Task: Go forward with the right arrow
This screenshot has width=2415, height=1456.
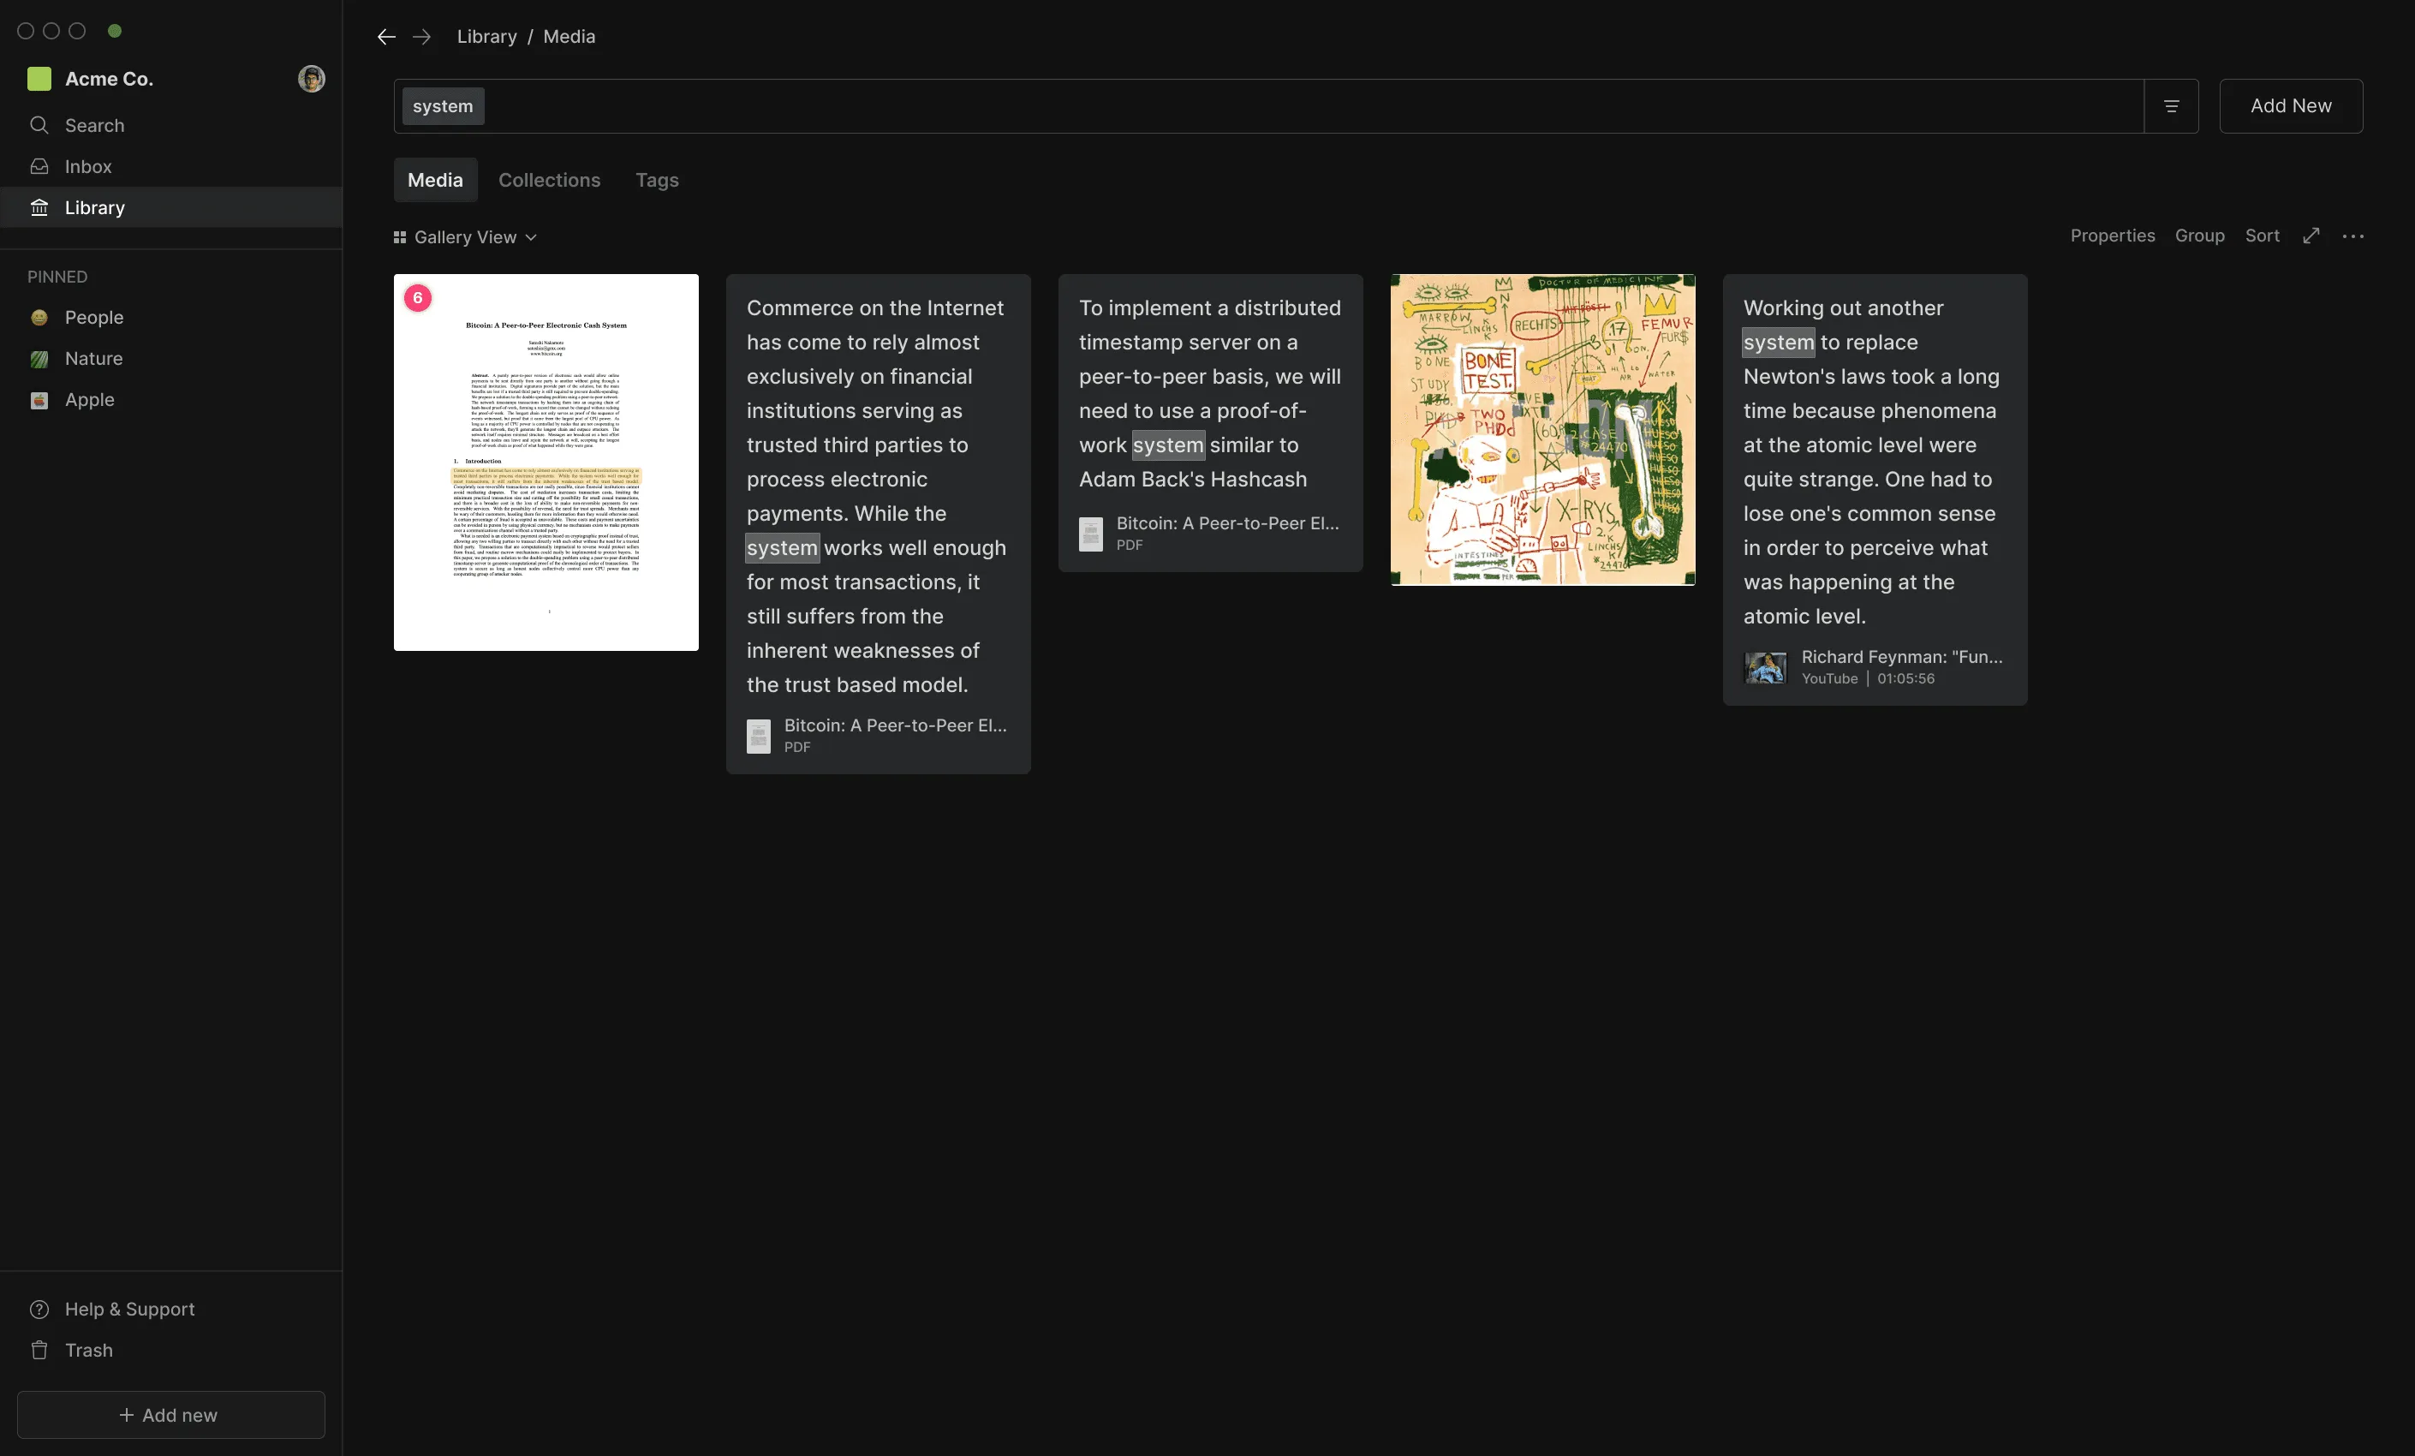Action: click(x=421, y=36)
